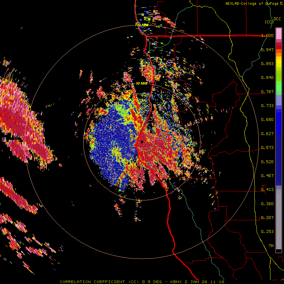Select the 0.307 scale value
Viewport: 284px width, 284px height.
click(x=267, y=218)
